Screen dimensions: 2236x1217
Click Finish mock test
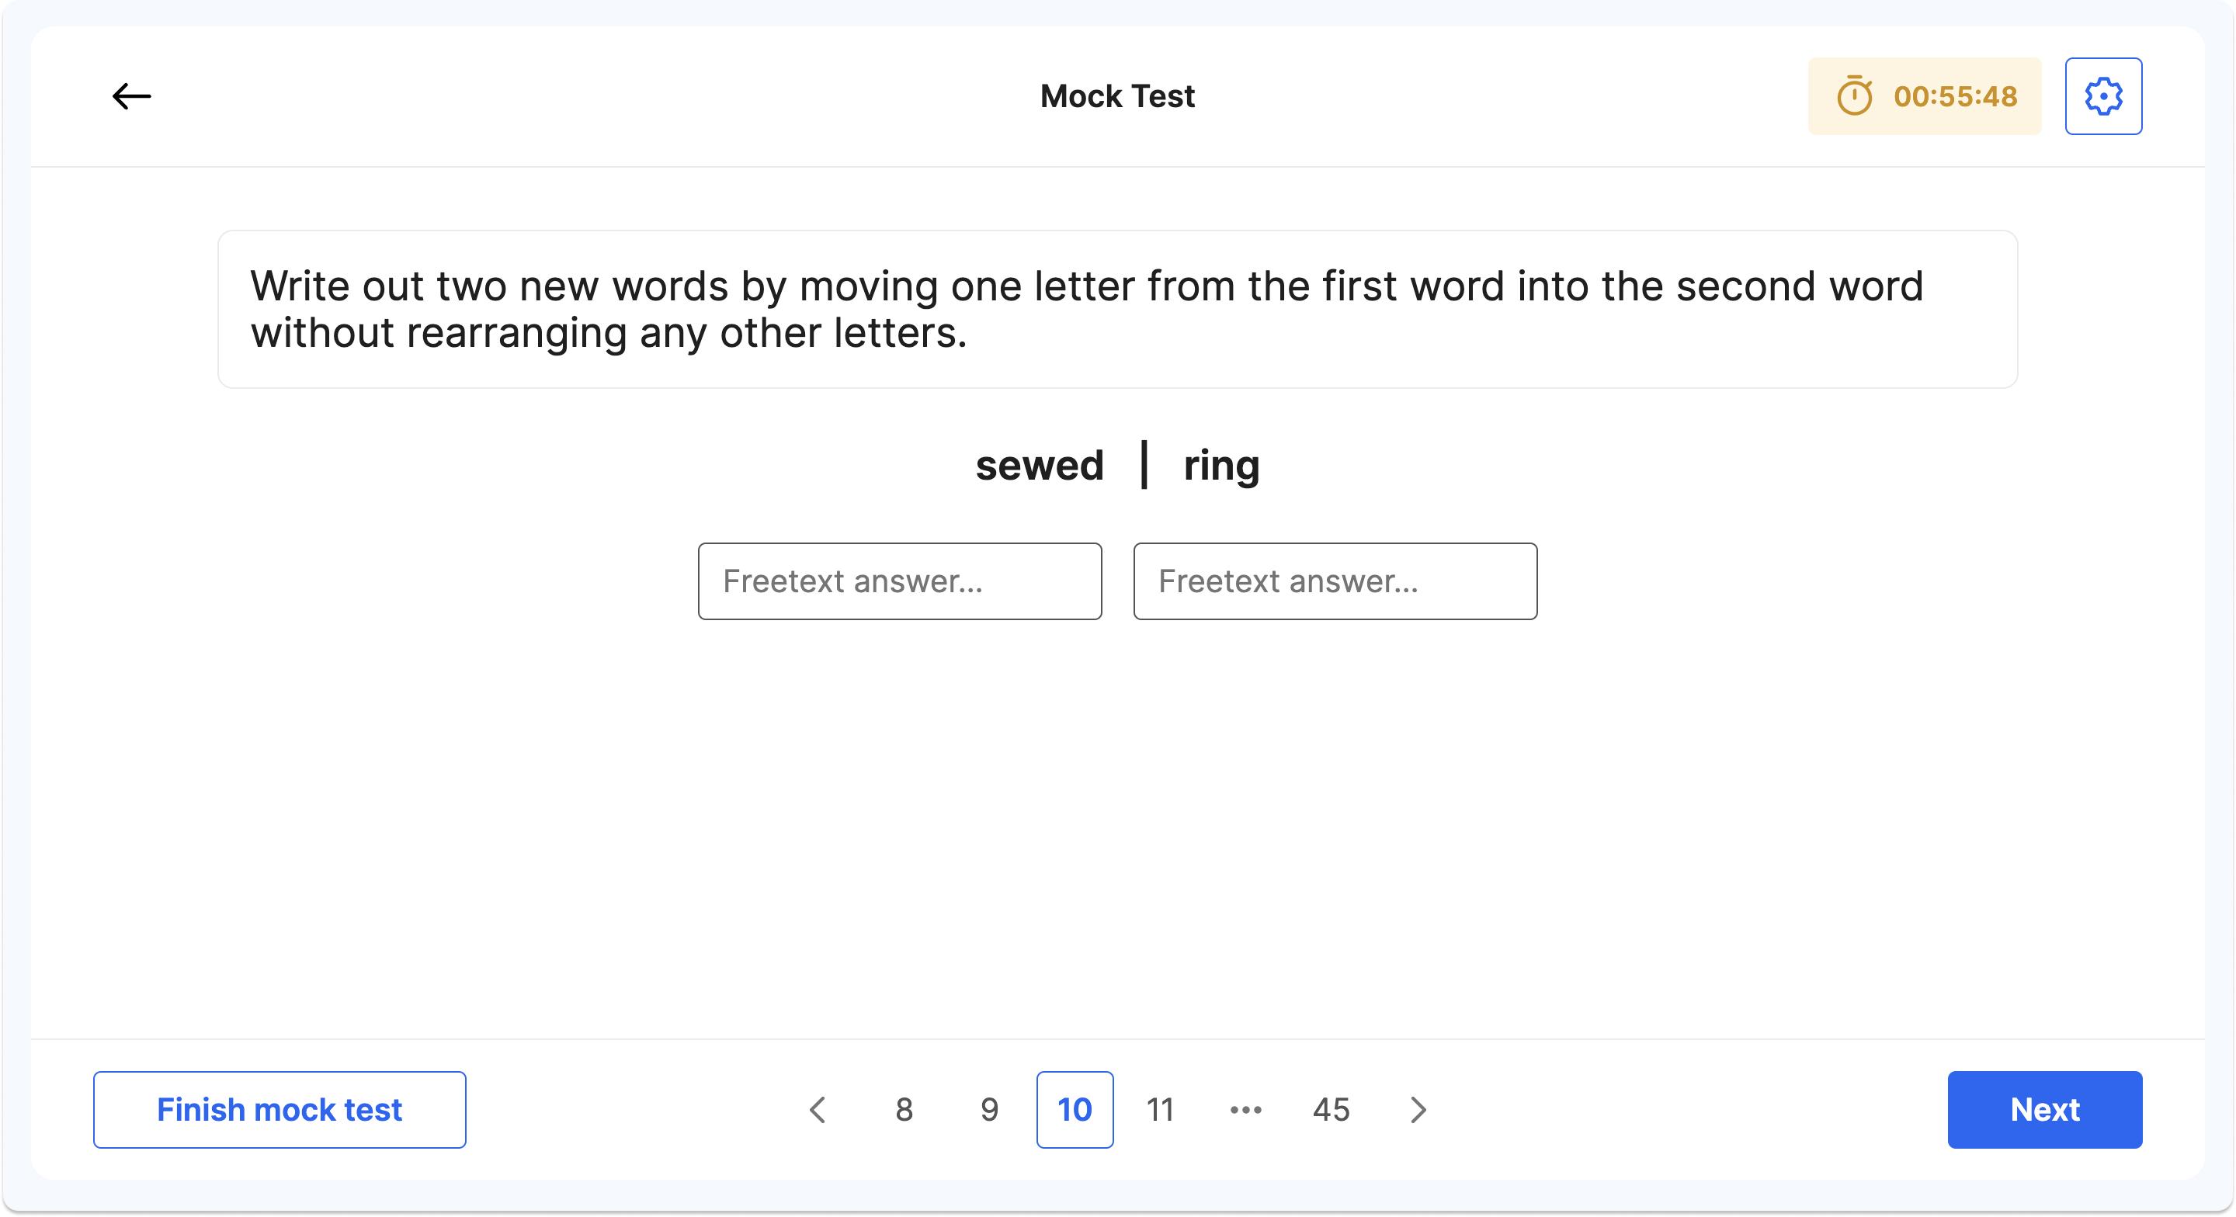pyautogui.click(x=279, y=1109)
